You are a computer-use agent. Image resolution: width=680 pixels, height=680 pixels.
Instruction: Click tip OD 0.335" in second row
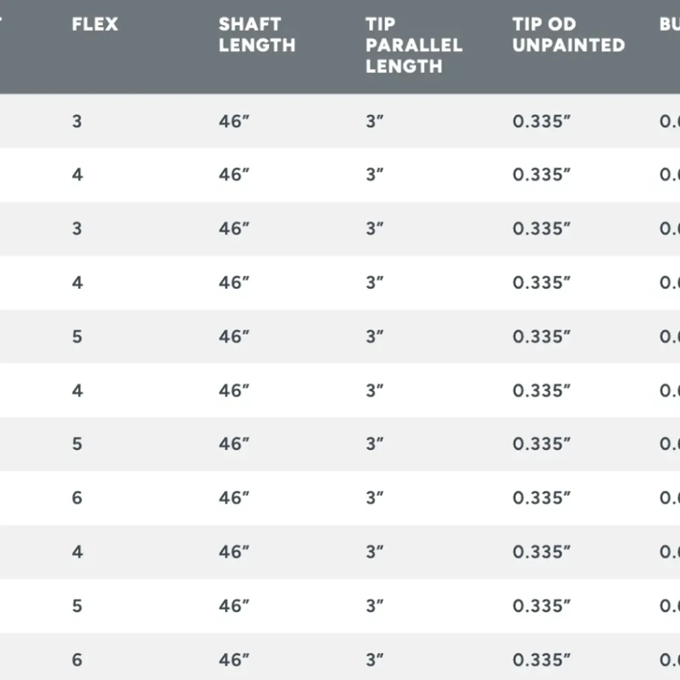coord(541,175)
